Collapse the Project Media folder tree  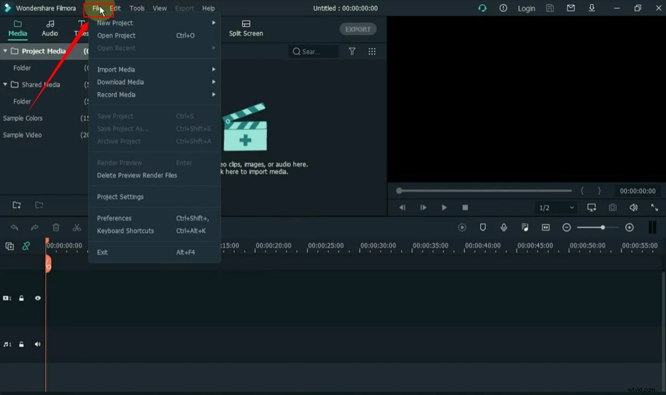pyautogui.click(x=5, y=51)
